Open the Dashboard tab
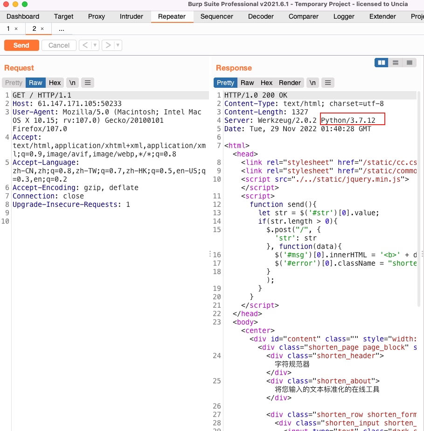Image resolution: width=424 pixels, height=431 pixels. (23, 16)
